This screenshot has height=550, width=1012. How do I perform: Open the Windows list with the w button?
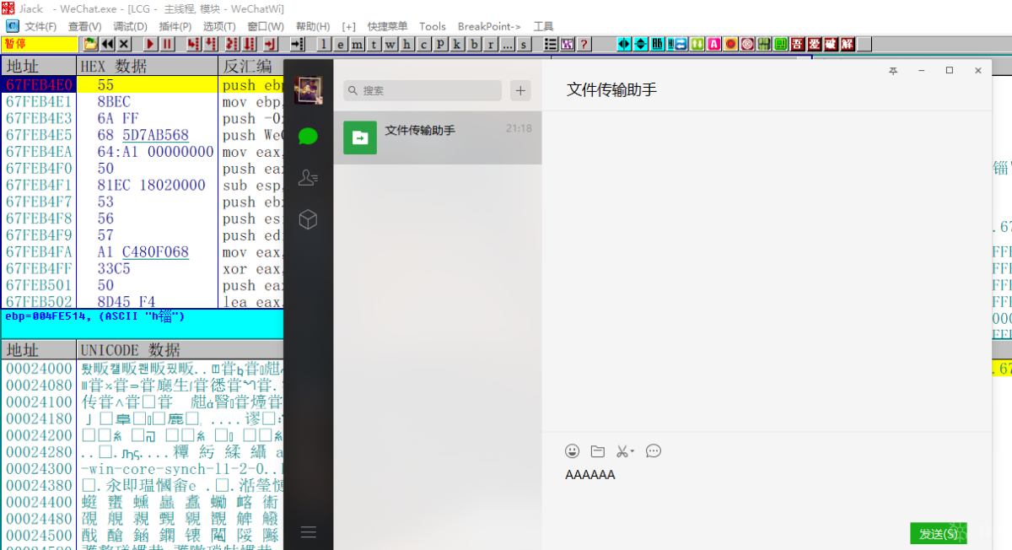[x=390, y=44]
